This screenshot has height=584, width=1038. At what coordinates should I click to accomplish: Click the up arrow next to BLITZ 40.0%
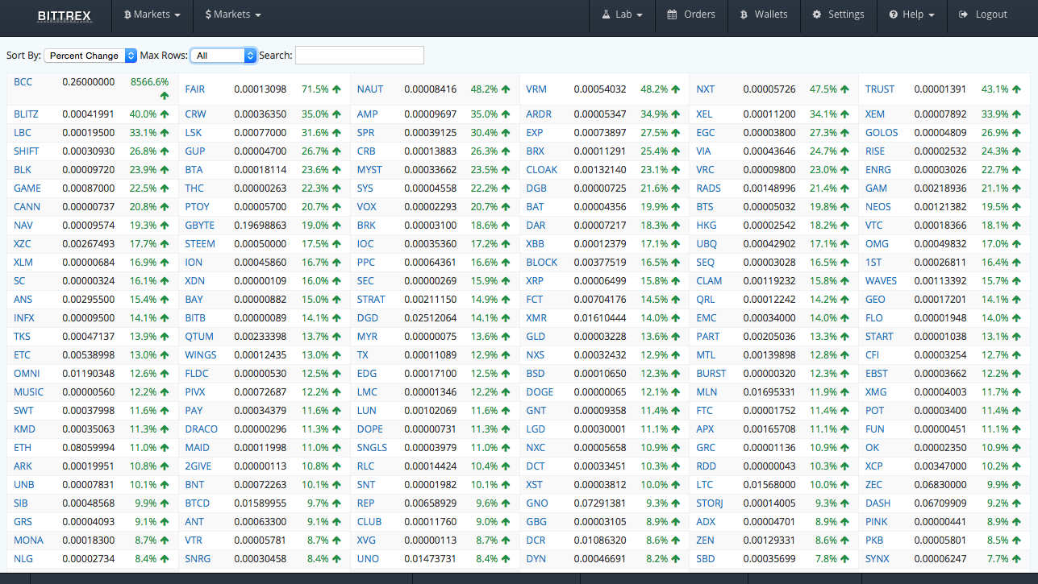tap(165, 114)
